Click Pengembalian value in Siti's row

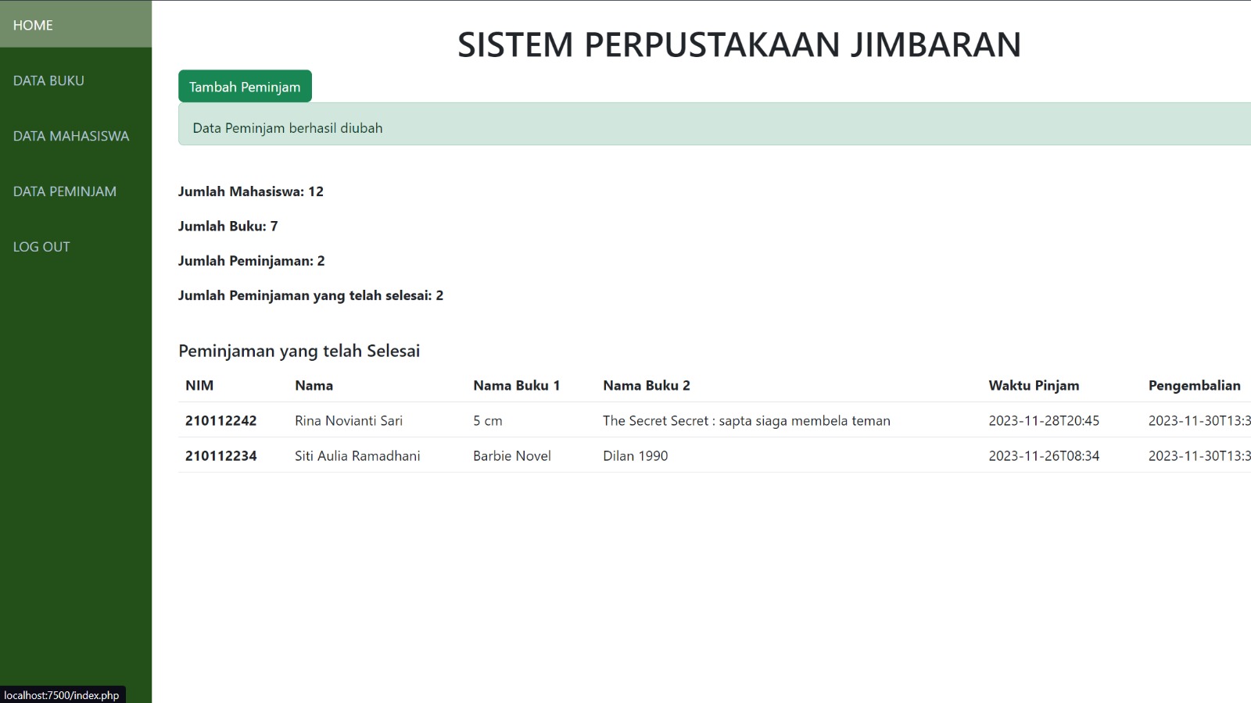(1199, 455)
